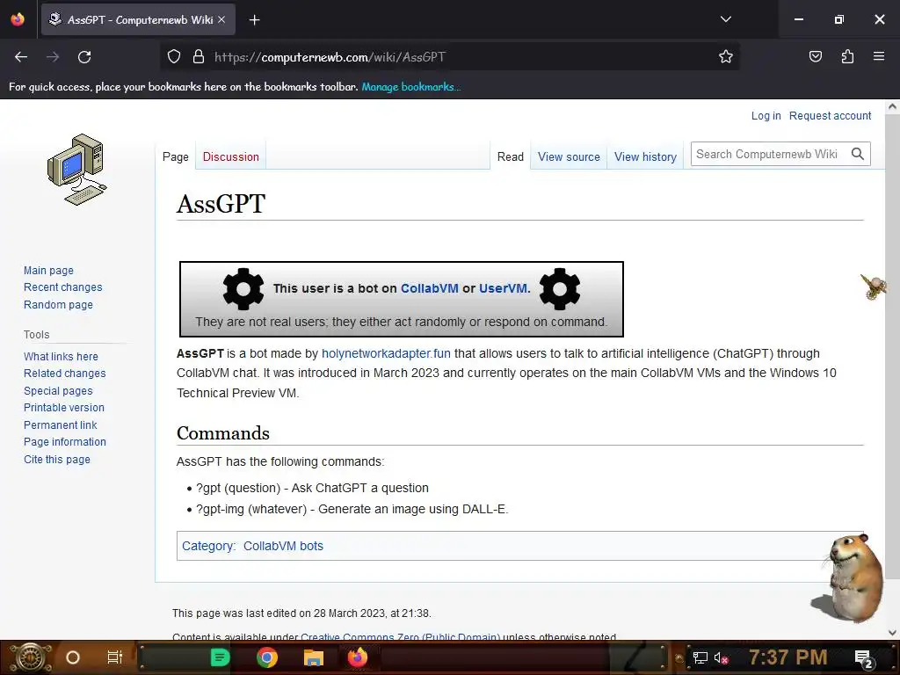This screenshot has width=900, height=675.
Task: Switch to Firefox in taskbar
Action: (x=357, y=657)
